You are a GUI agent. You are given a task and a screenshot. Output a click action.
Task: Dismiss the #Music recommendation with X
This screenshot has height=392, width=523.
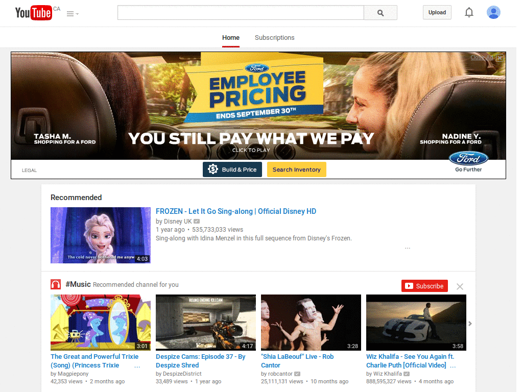pyautogui.click(x=460, y=286)
